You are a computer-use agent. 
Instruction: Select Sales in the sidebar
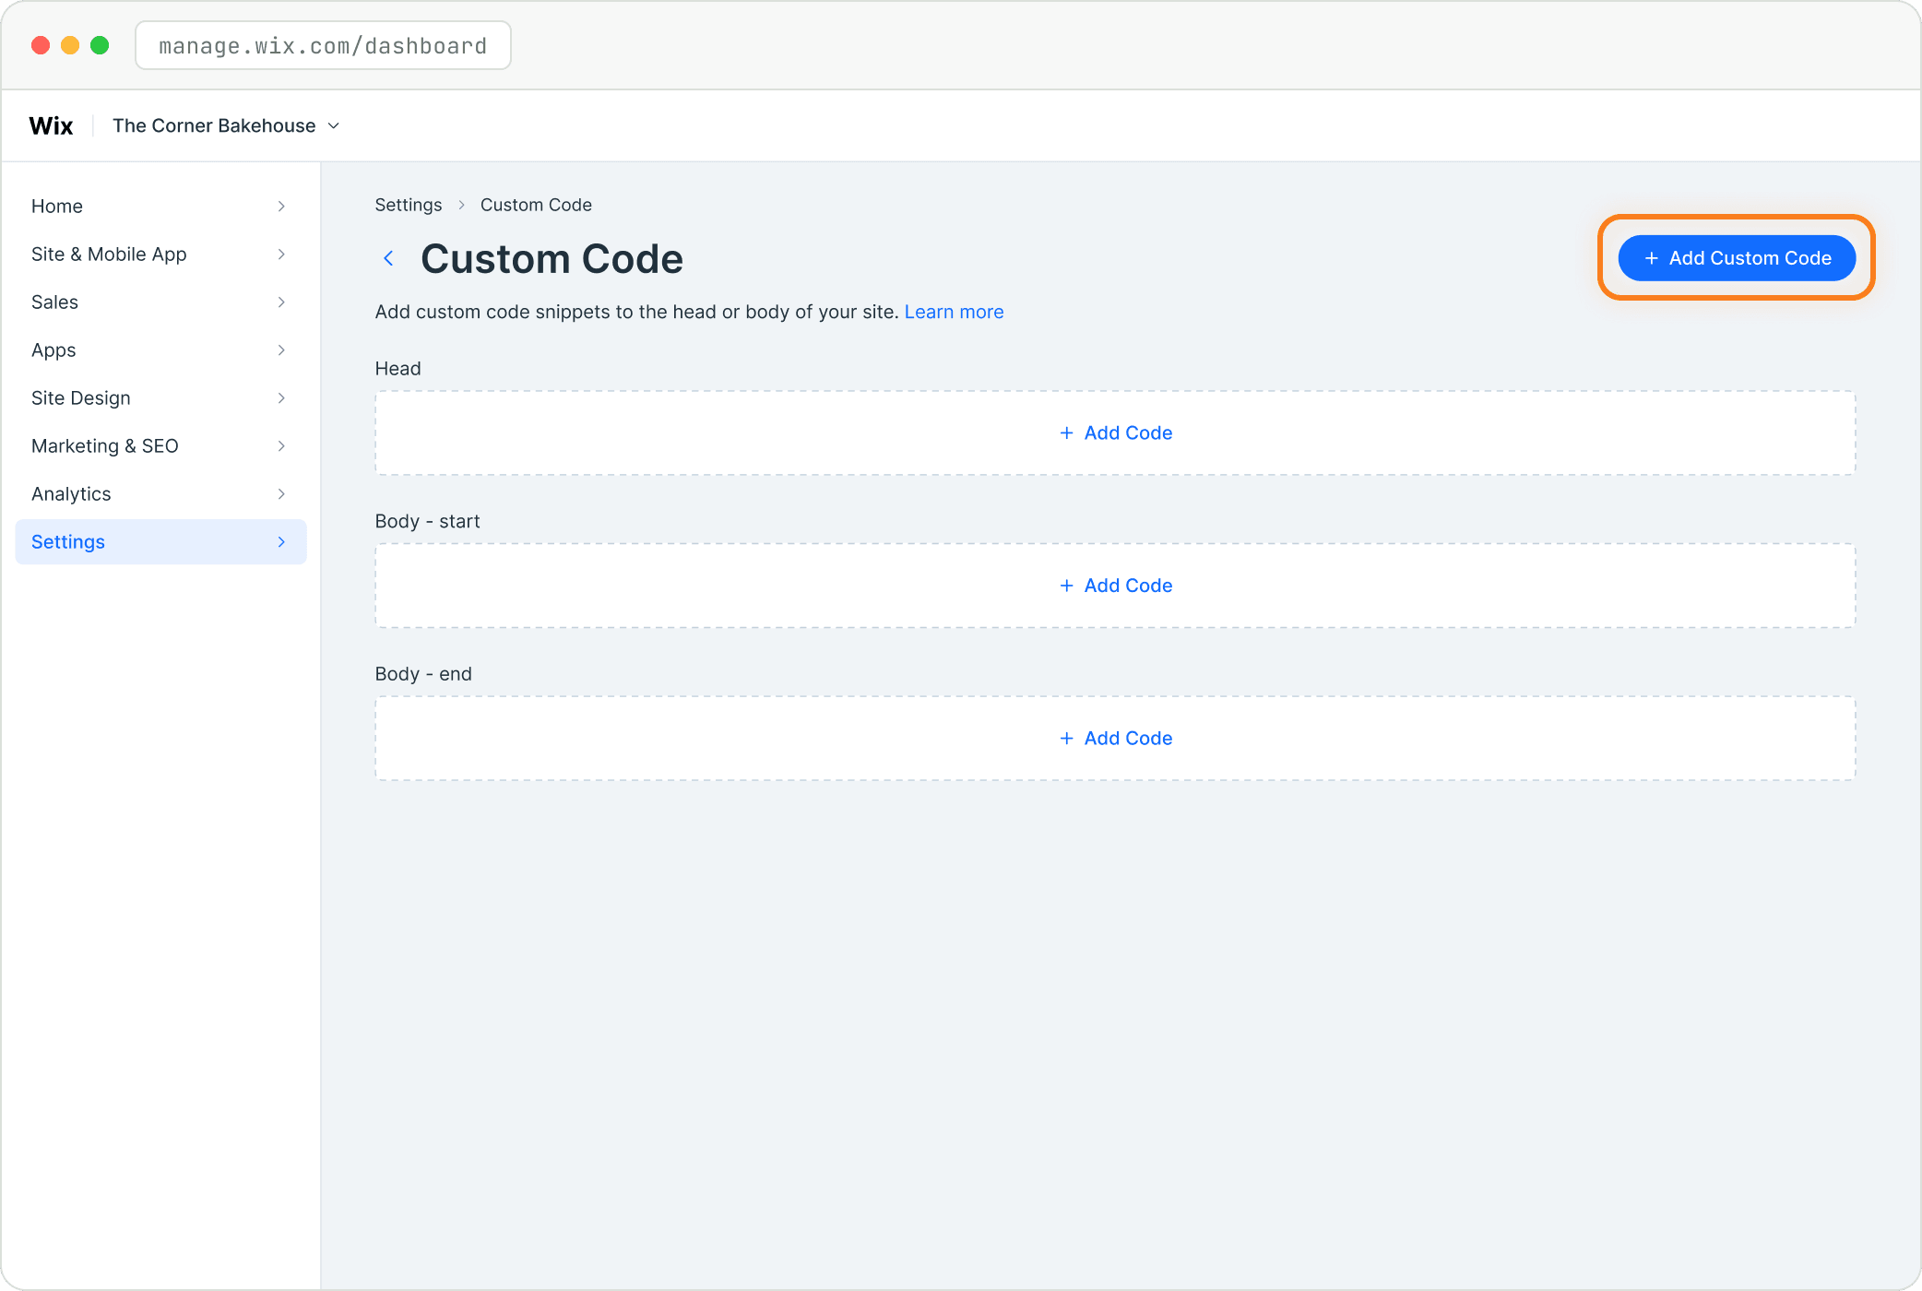pos(160,302)
